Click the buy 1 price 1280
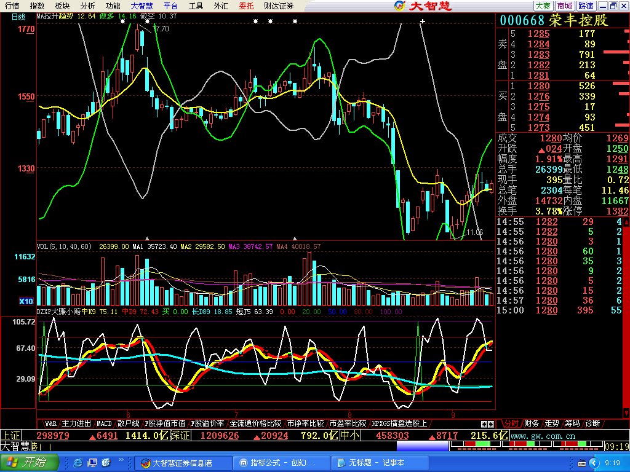The height and width of the screenshot is (472, 630). tap(538, 86)
